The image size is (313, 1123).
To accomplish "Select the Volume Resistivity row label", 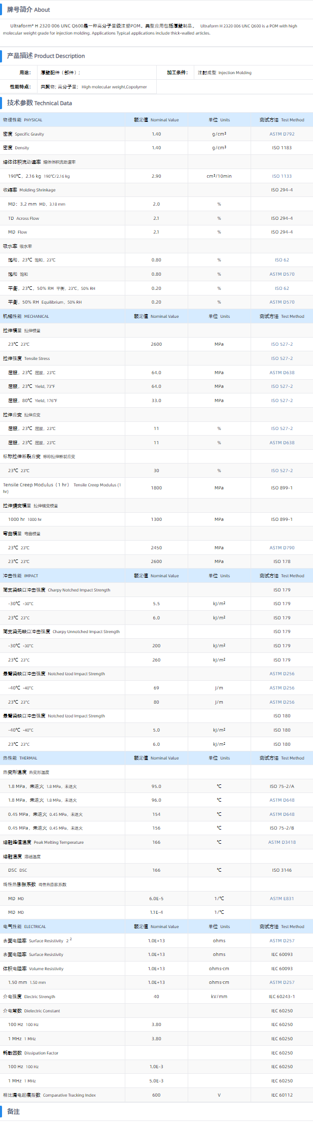I will coord(33,969).
